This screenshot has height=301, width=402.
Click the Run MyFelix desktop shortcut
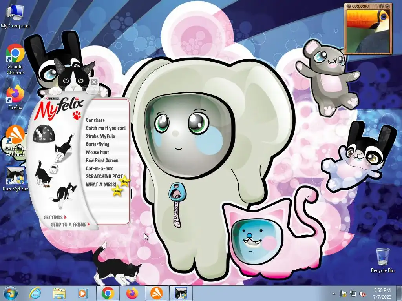(x=15, y=179)
